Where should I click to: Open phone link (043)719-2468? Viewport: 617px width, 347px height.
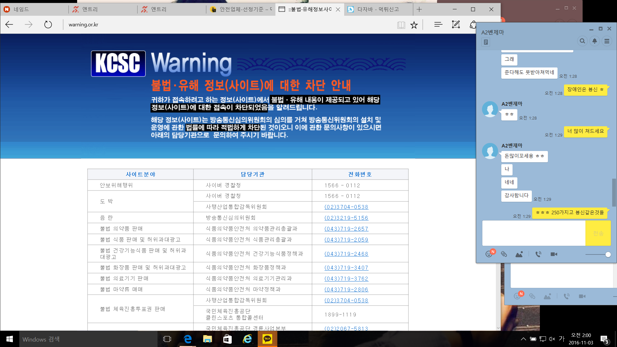coord(346,254)
